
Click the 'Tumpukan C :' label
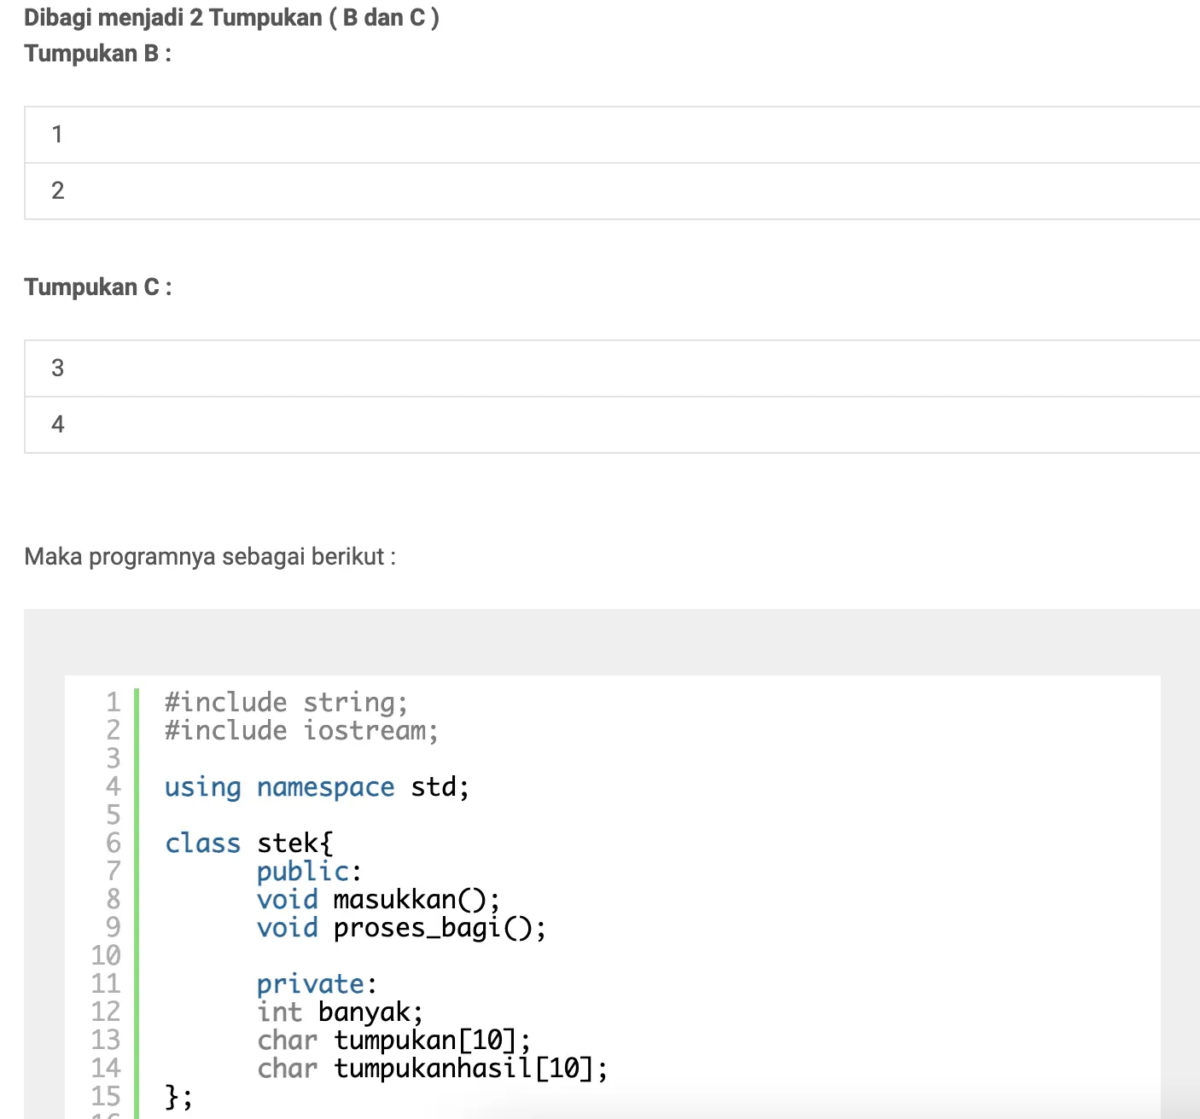[97, 287]
